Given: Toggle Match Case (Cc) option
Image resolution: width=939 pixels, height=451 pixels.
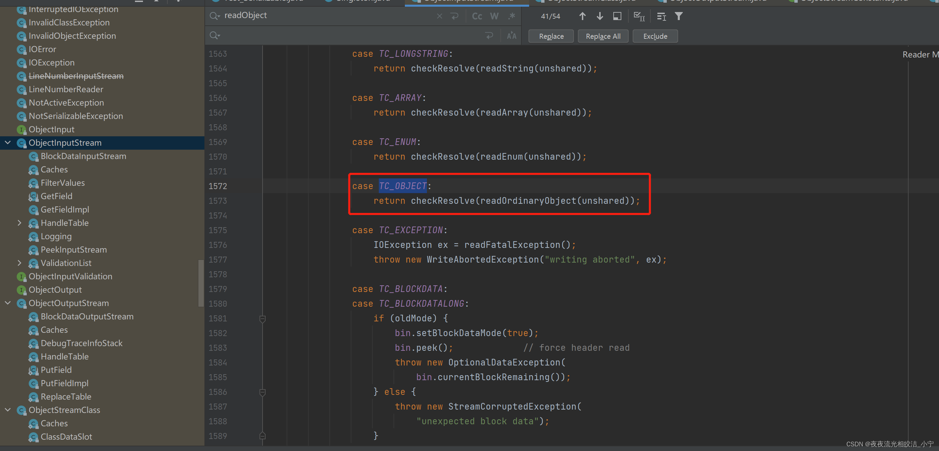Looking at the screenshot, I should [x=477, y=16].
